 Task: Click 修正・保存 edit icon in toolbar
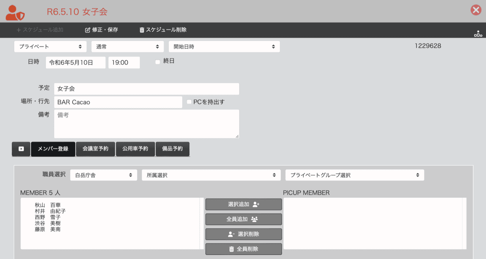[x=88, y=30]
